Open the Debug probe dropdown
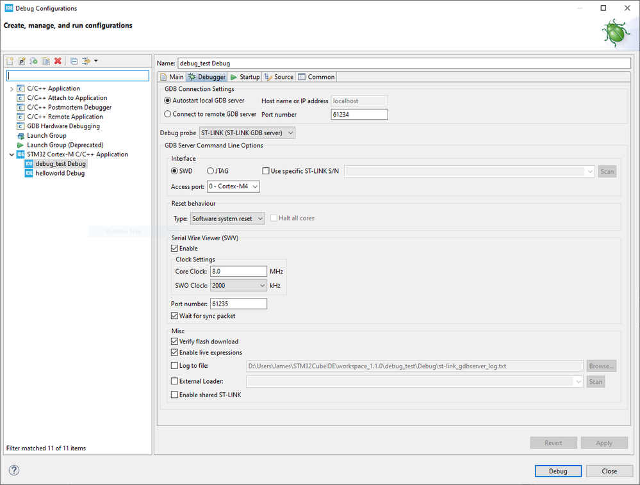640x485 pixels. tap(247, 133)
